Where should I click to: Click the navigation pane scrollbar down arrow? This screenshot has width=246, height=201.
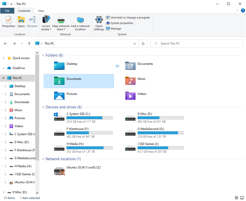[x=37, y=193]
